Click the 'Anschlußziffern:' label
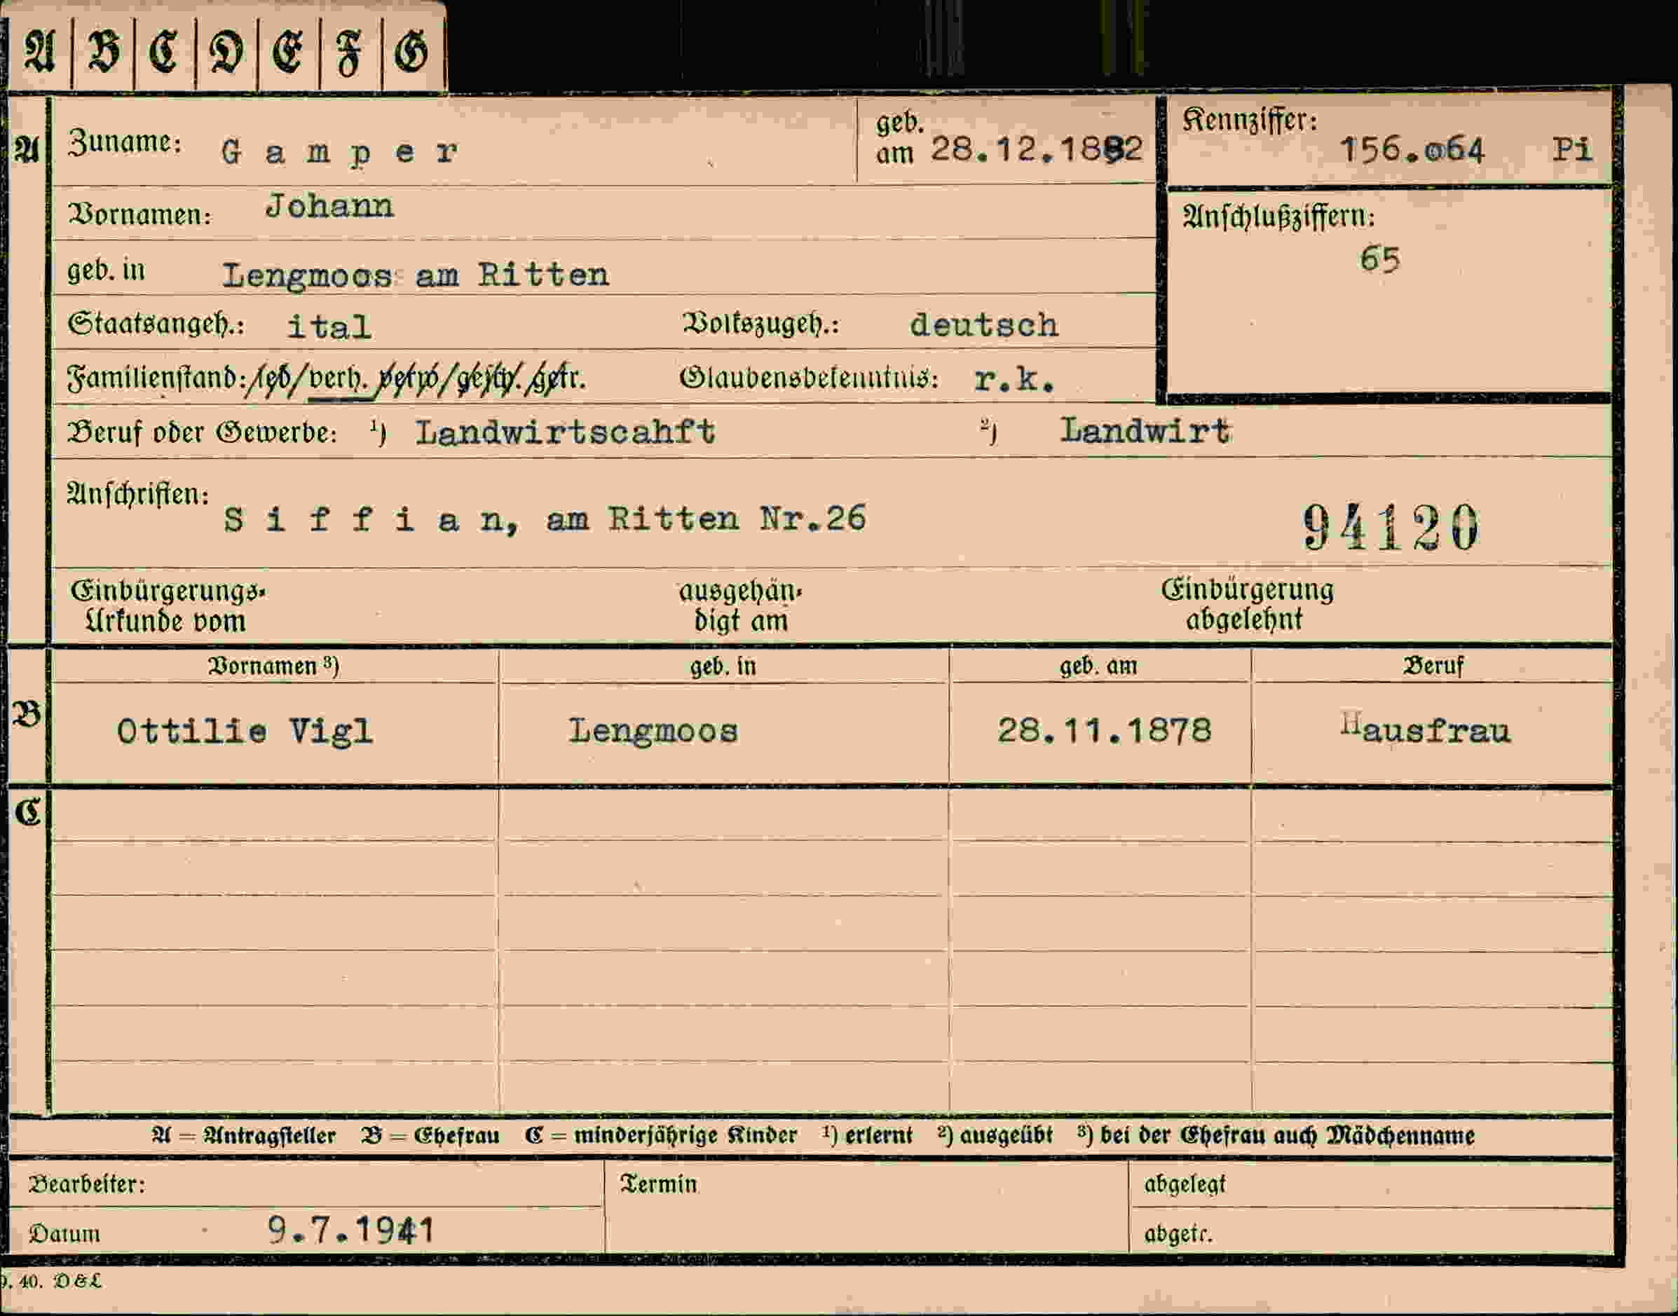The image size is (1678, 1316). pyautogui.click(x=1278, y=217)
